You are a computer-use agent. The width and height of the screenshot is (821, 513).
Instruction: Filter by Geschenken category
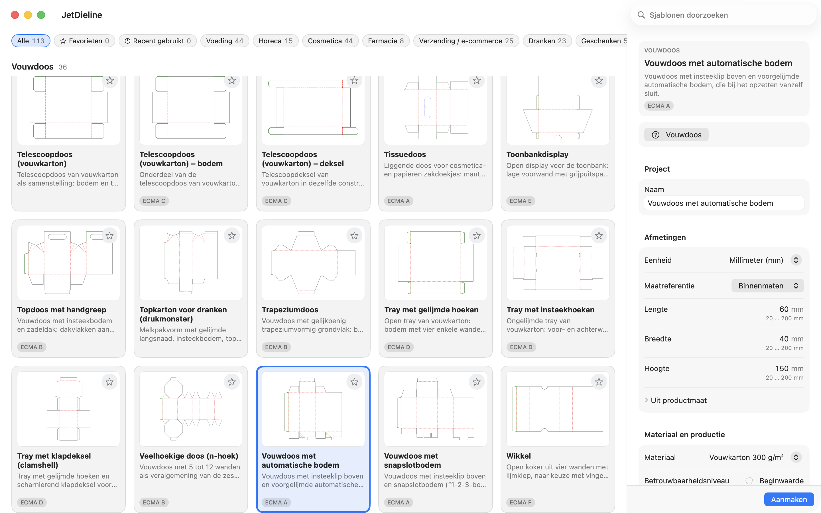(x=601, y=41)
